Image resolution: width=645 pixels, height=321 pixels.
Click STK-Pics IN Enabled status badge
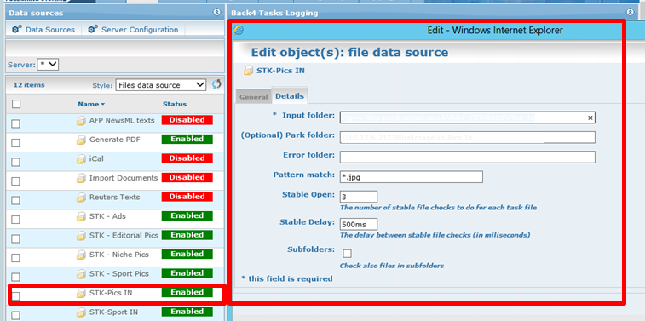187,292
